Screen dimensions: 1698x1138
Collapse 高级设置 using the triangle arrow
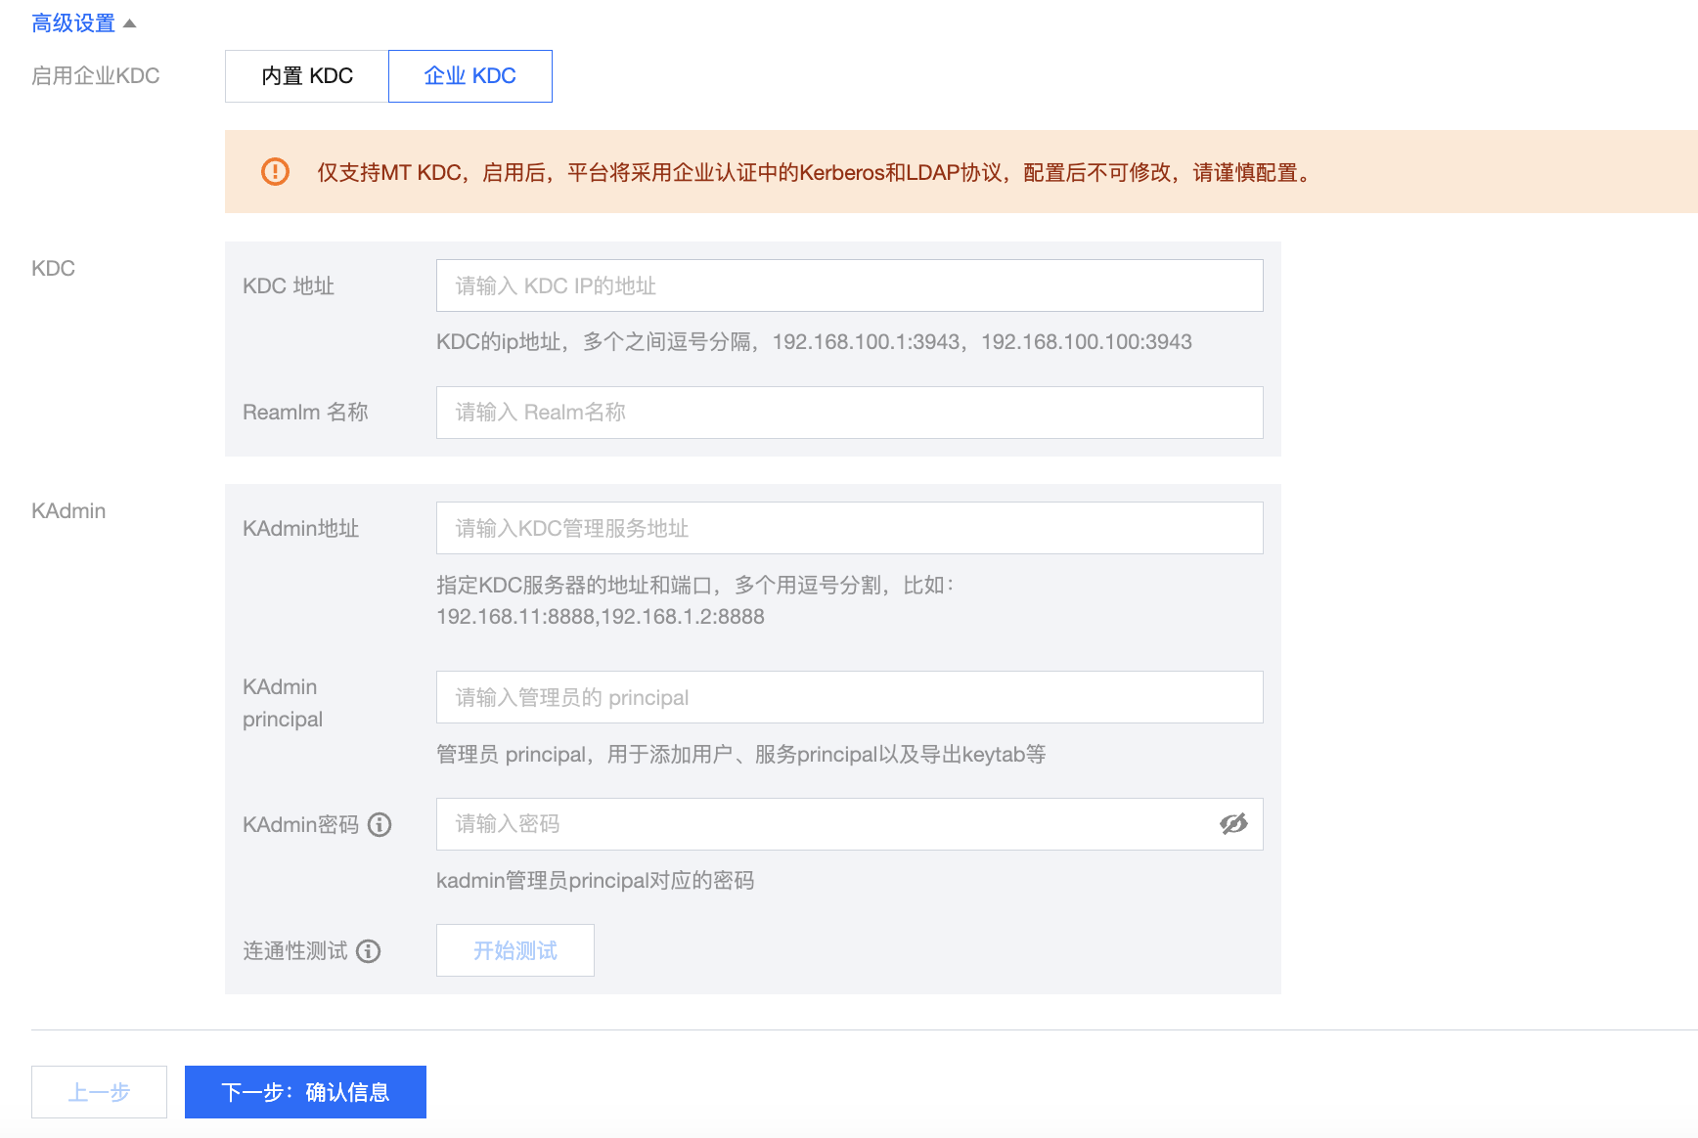(x=129, y=23)
